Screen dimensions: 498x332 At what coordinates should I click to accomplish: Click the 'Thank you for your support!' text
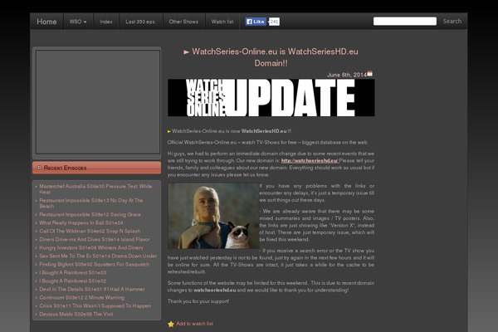198,301
